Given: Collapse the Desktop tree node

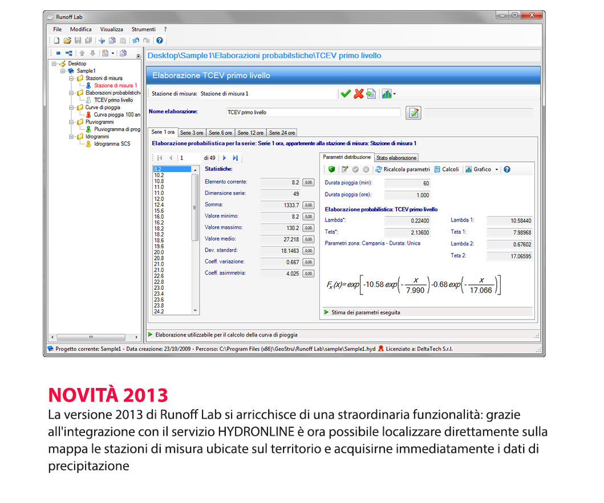Looking at the screenshot, I should click(x=54, y=63).
